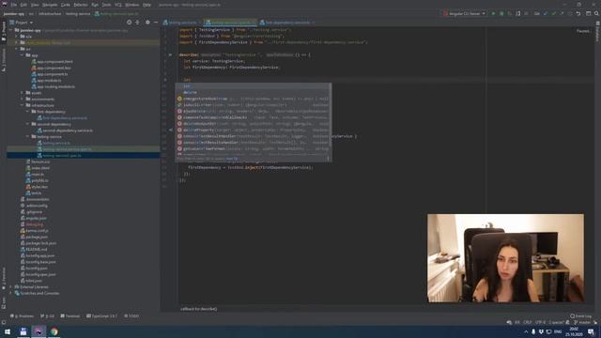Collapse the testing-service folder

pyautogui.click(x=27, y=136)
